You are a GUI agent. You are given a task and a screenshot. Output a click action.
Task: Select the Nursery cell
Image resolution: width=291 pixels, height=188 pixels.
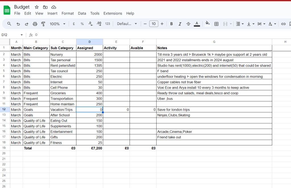click(x=63, y=54)
